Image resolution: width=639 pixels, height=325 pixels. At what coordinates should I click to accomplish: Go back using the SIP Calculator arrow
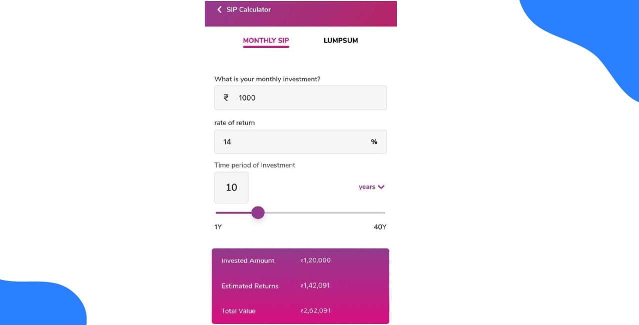[x=219, y=9]
